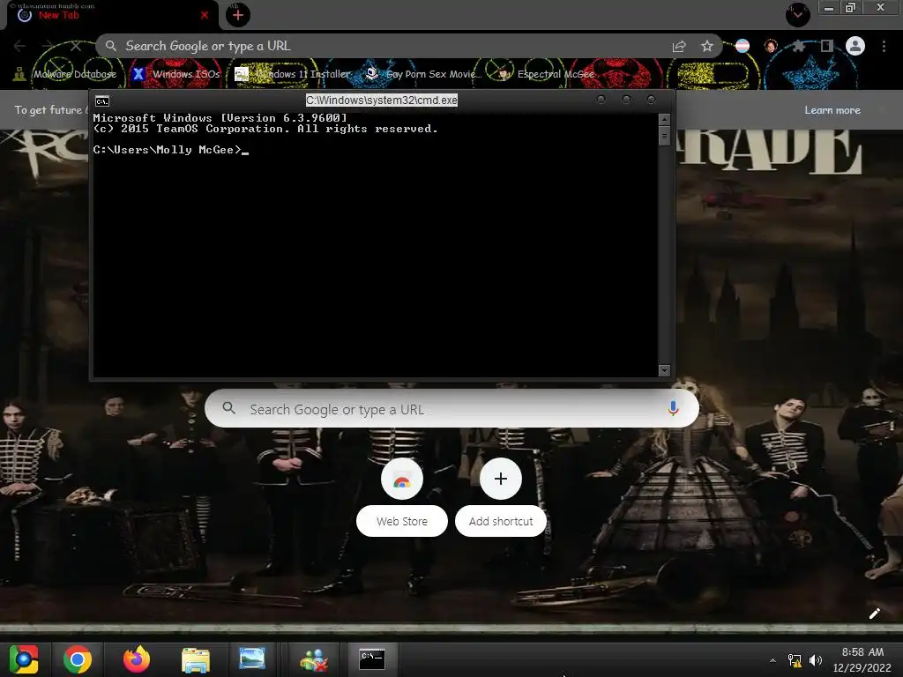Screen dimensions: 903x677
Task: Open volume control tray icon
Action: point(816,660)
